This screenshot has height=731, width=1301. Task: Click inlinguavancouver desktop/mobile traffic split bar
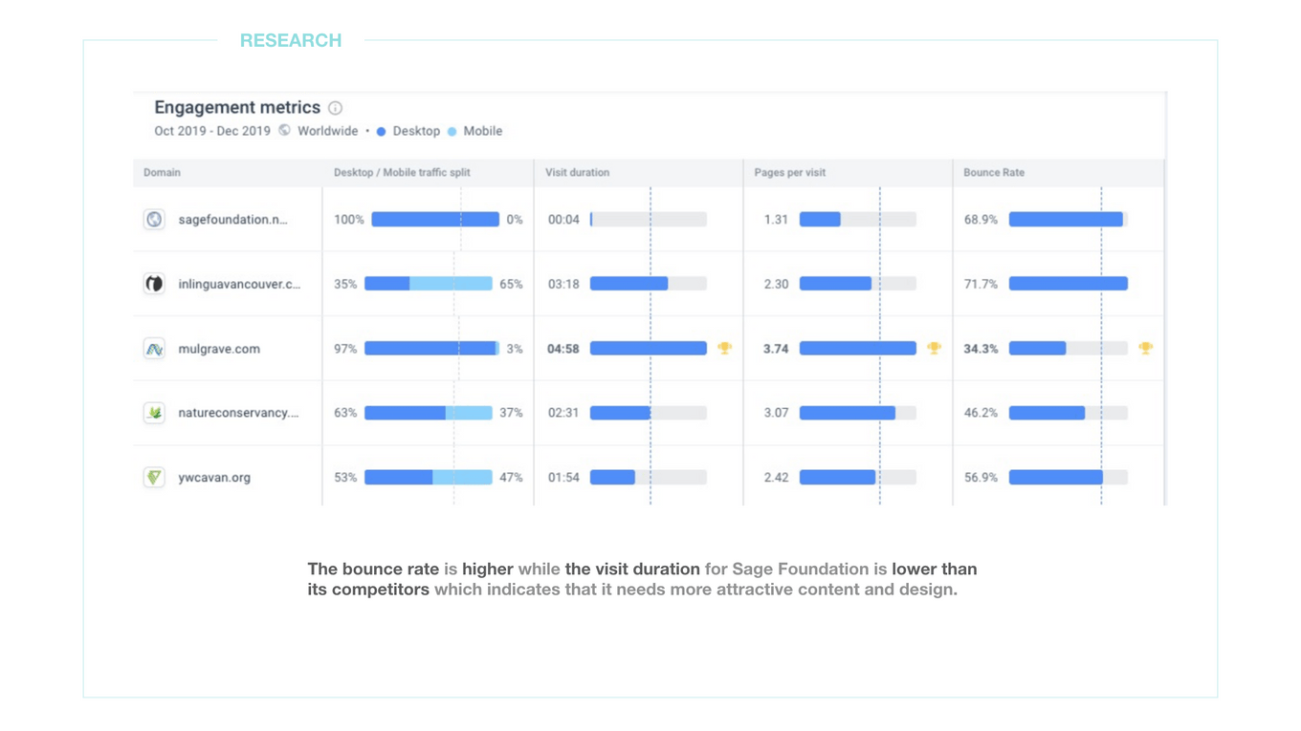428,284
